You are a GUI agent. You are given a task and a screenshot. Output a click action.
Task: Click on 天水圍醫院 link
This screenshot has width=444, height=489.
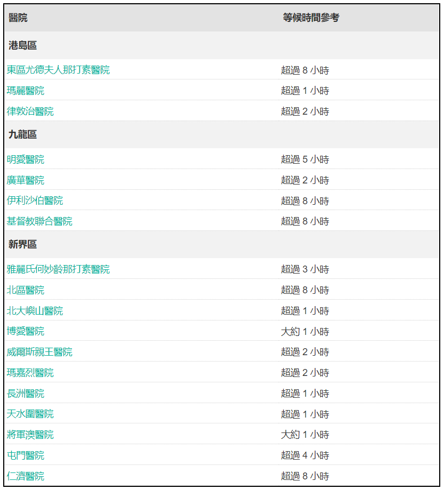click(x=30, y=414)
